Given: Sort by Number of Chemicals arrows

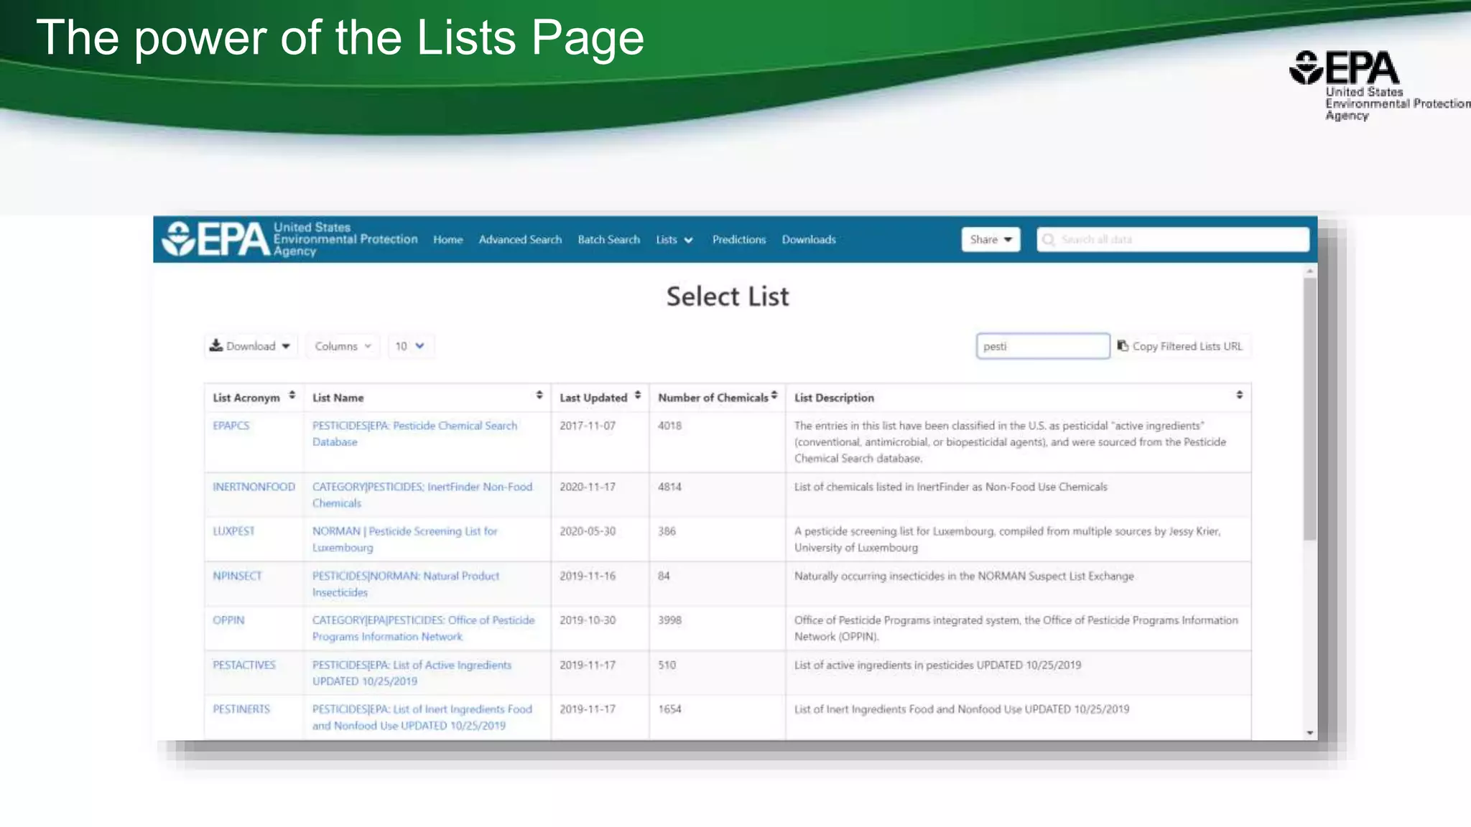Looking at the screenshot, I should pos(774,396).
